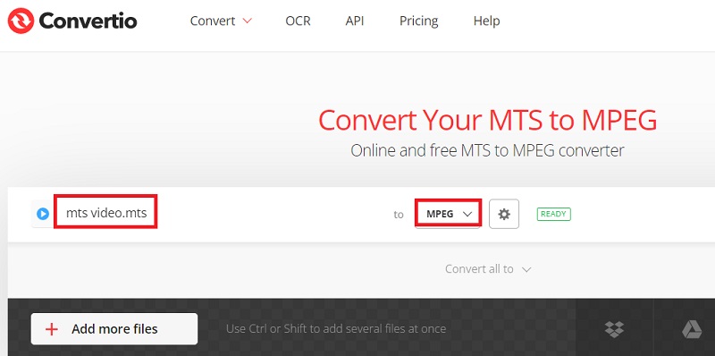Add files from Dropbox icon
Screen dimensions: 715x356
[x=614, y=329]
